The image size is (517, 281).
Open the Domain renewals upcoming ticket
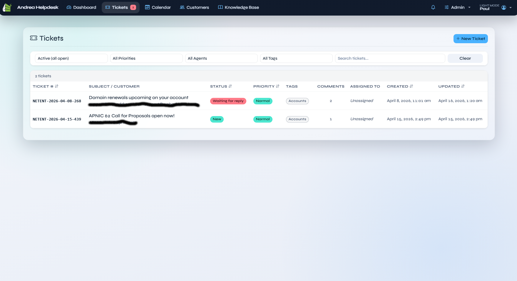138,98
